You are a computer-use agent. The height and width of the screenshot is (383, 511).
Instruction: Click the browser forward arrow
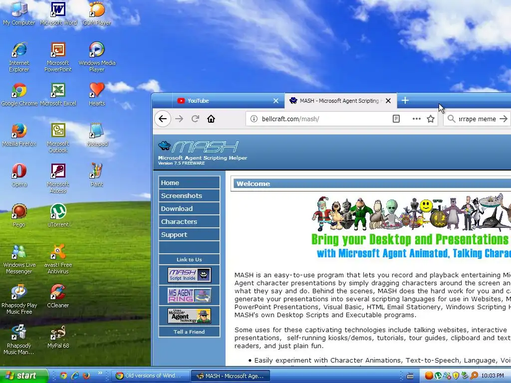coord(179,119)
